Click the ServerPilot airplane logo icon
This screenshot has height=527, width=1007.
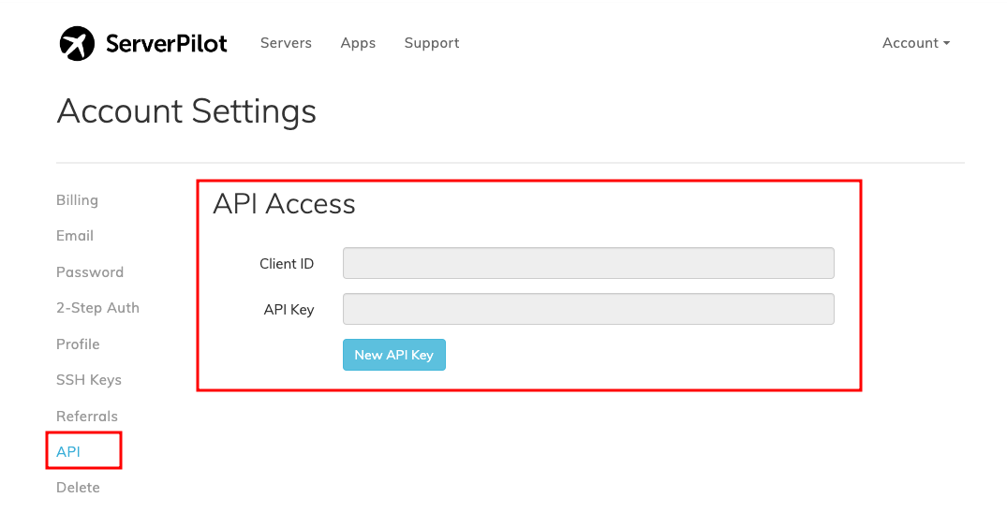[x=77, y=44]
